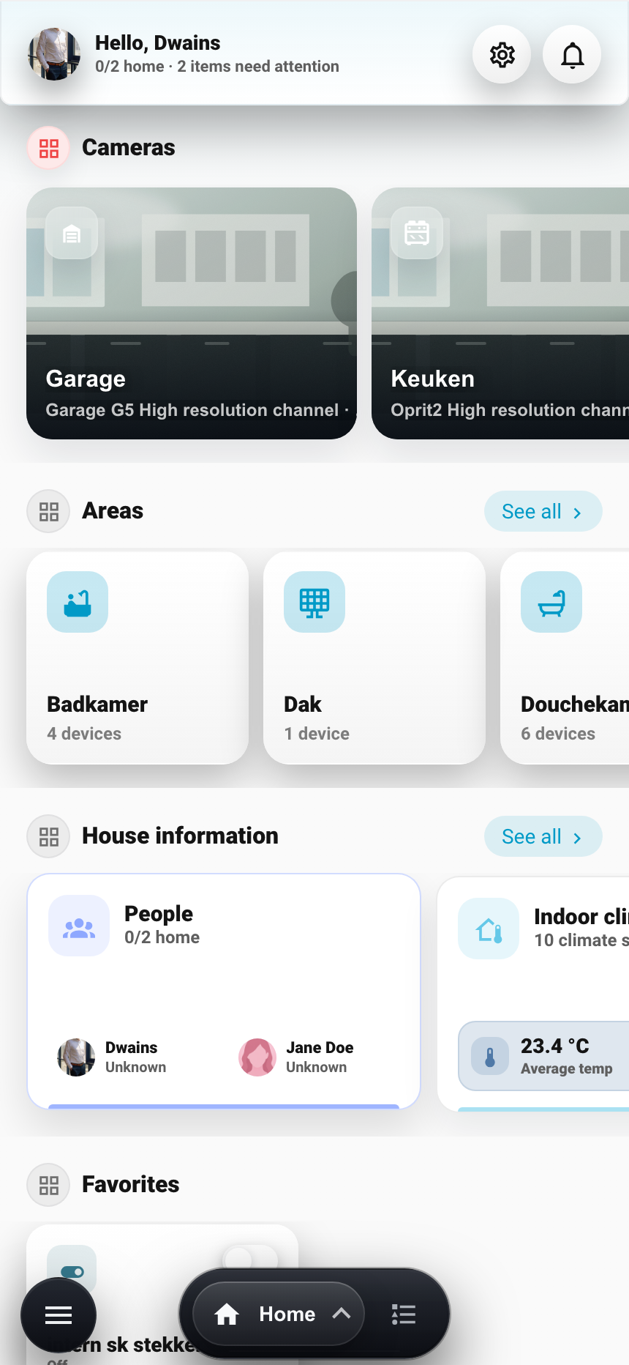Viewport: 629px width, 1365px height.
Task: Open notifications bell
Action: click(572, 55)
